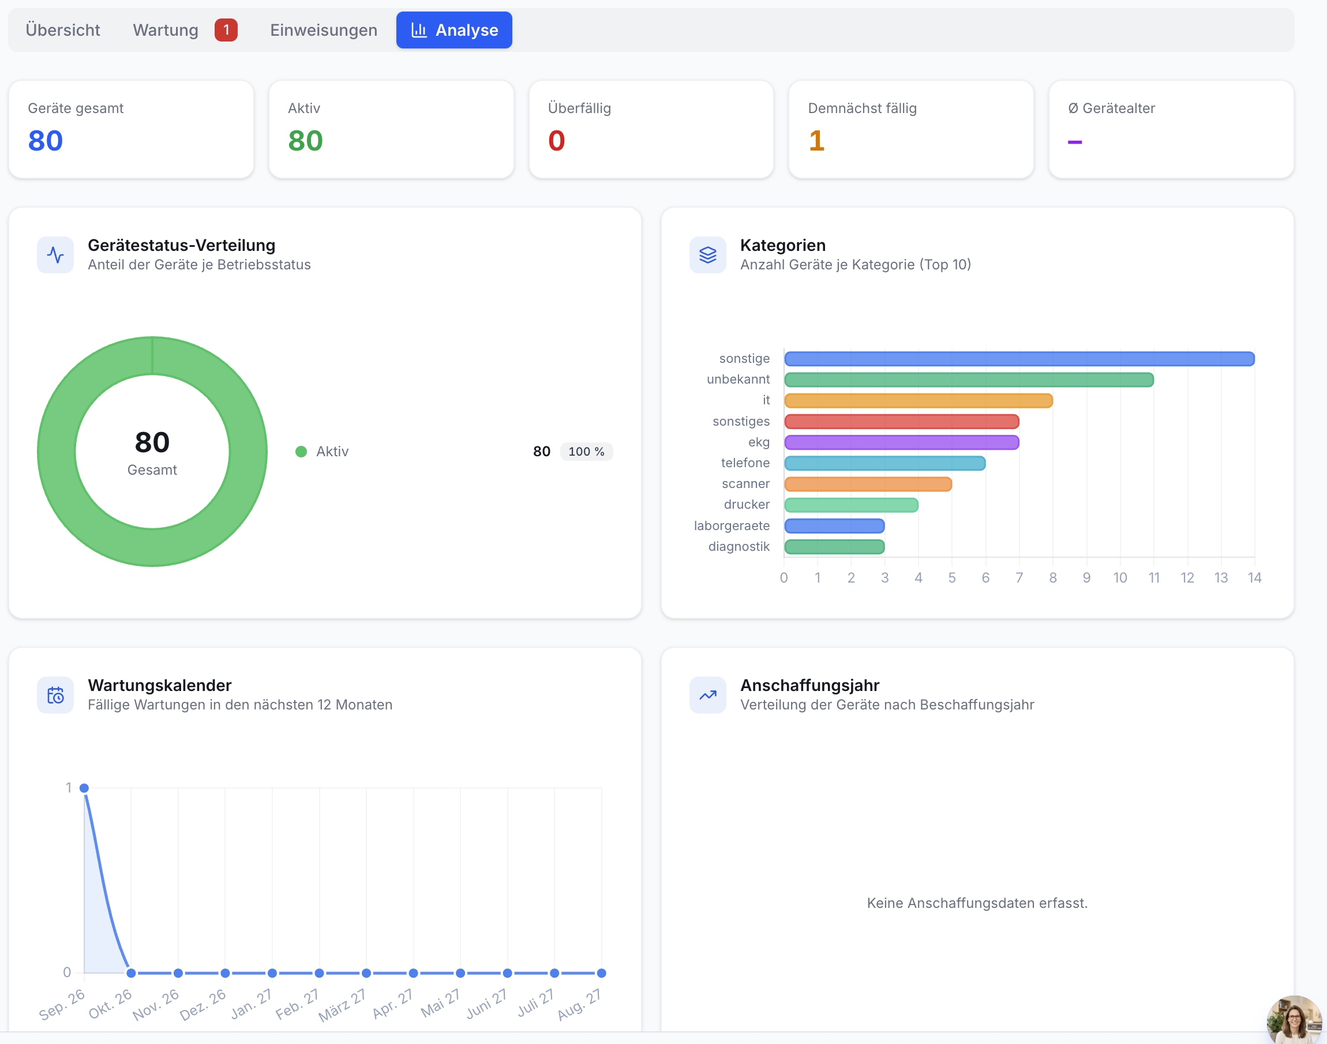This screenshot has width=1327, height=1044.
Task: Click the Anschaffungsjahr trending-up icon
Action: click(x=707, y=695)
